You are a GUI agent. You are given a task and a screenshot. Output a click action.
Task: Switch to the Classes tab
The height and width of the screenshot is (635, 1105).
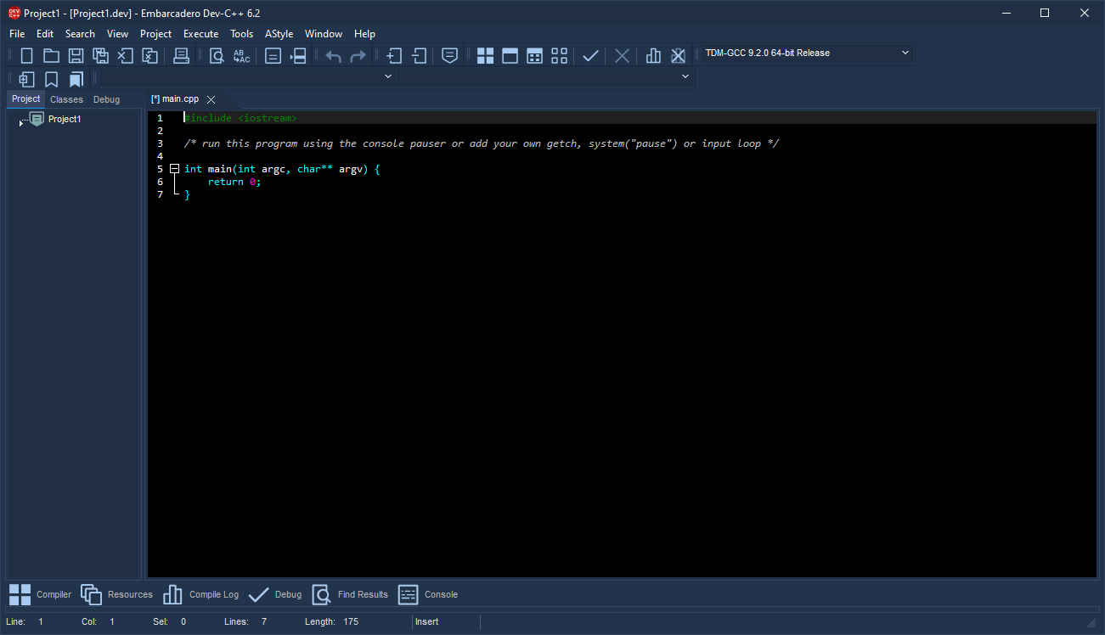66,99
